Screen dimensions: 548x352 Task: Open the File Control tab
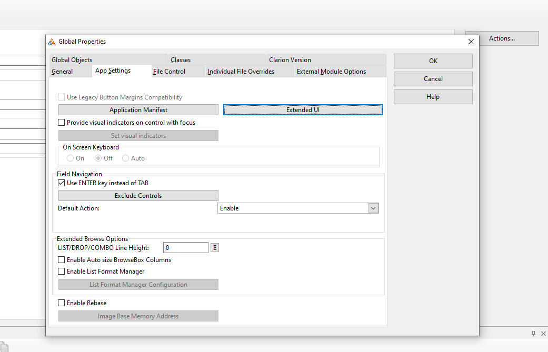(x=169, y=72)
